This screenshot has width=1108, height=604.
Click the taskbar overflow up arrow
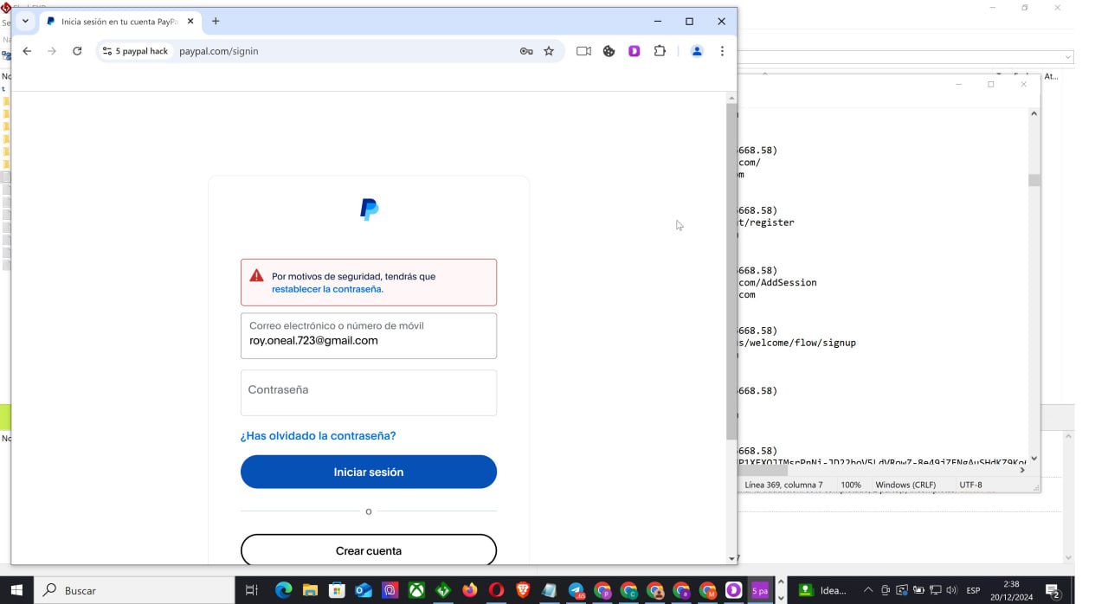pos(781,582)
